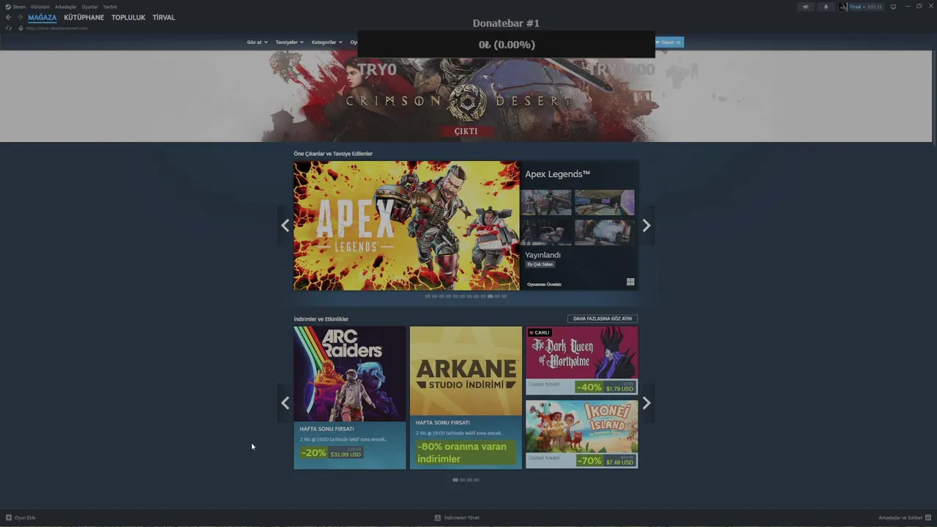This screenshot has width=937, height=527.
Task: Open the announcements megaphone icon
Action: point(805,7)
